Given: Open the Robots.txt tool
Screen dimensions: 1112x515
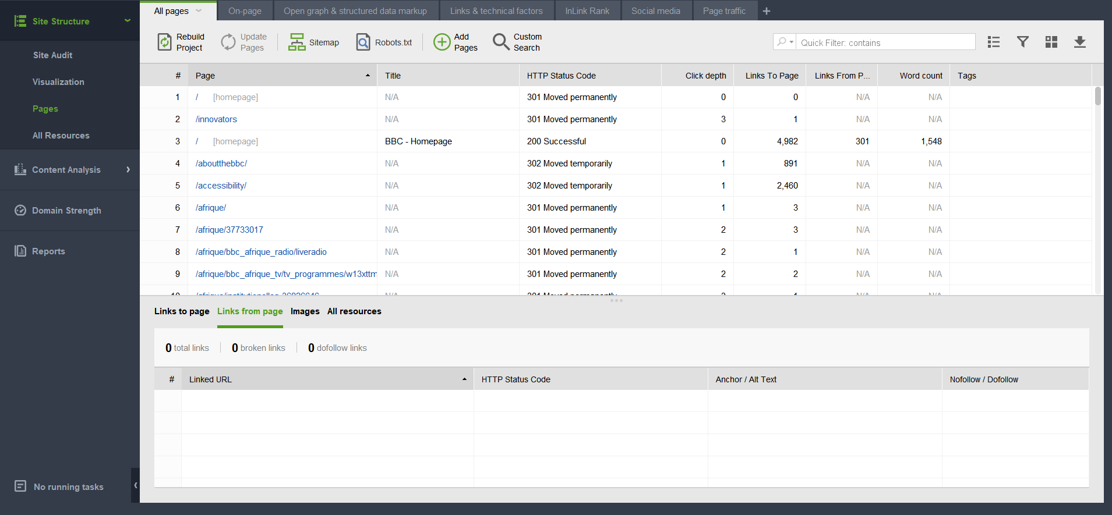Looking at the screenshot, I should click(363, 42).
